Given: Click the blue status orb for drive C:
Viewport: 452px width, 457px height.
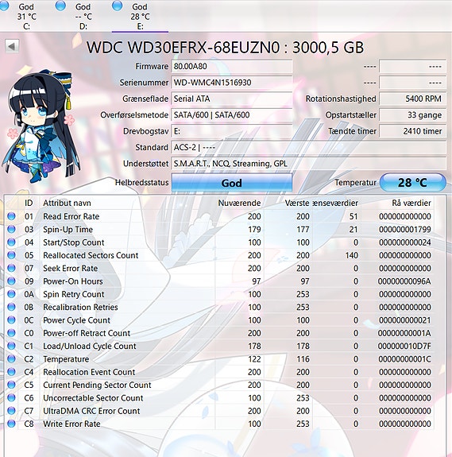Looking at the screenshot, I should point(4,6).
